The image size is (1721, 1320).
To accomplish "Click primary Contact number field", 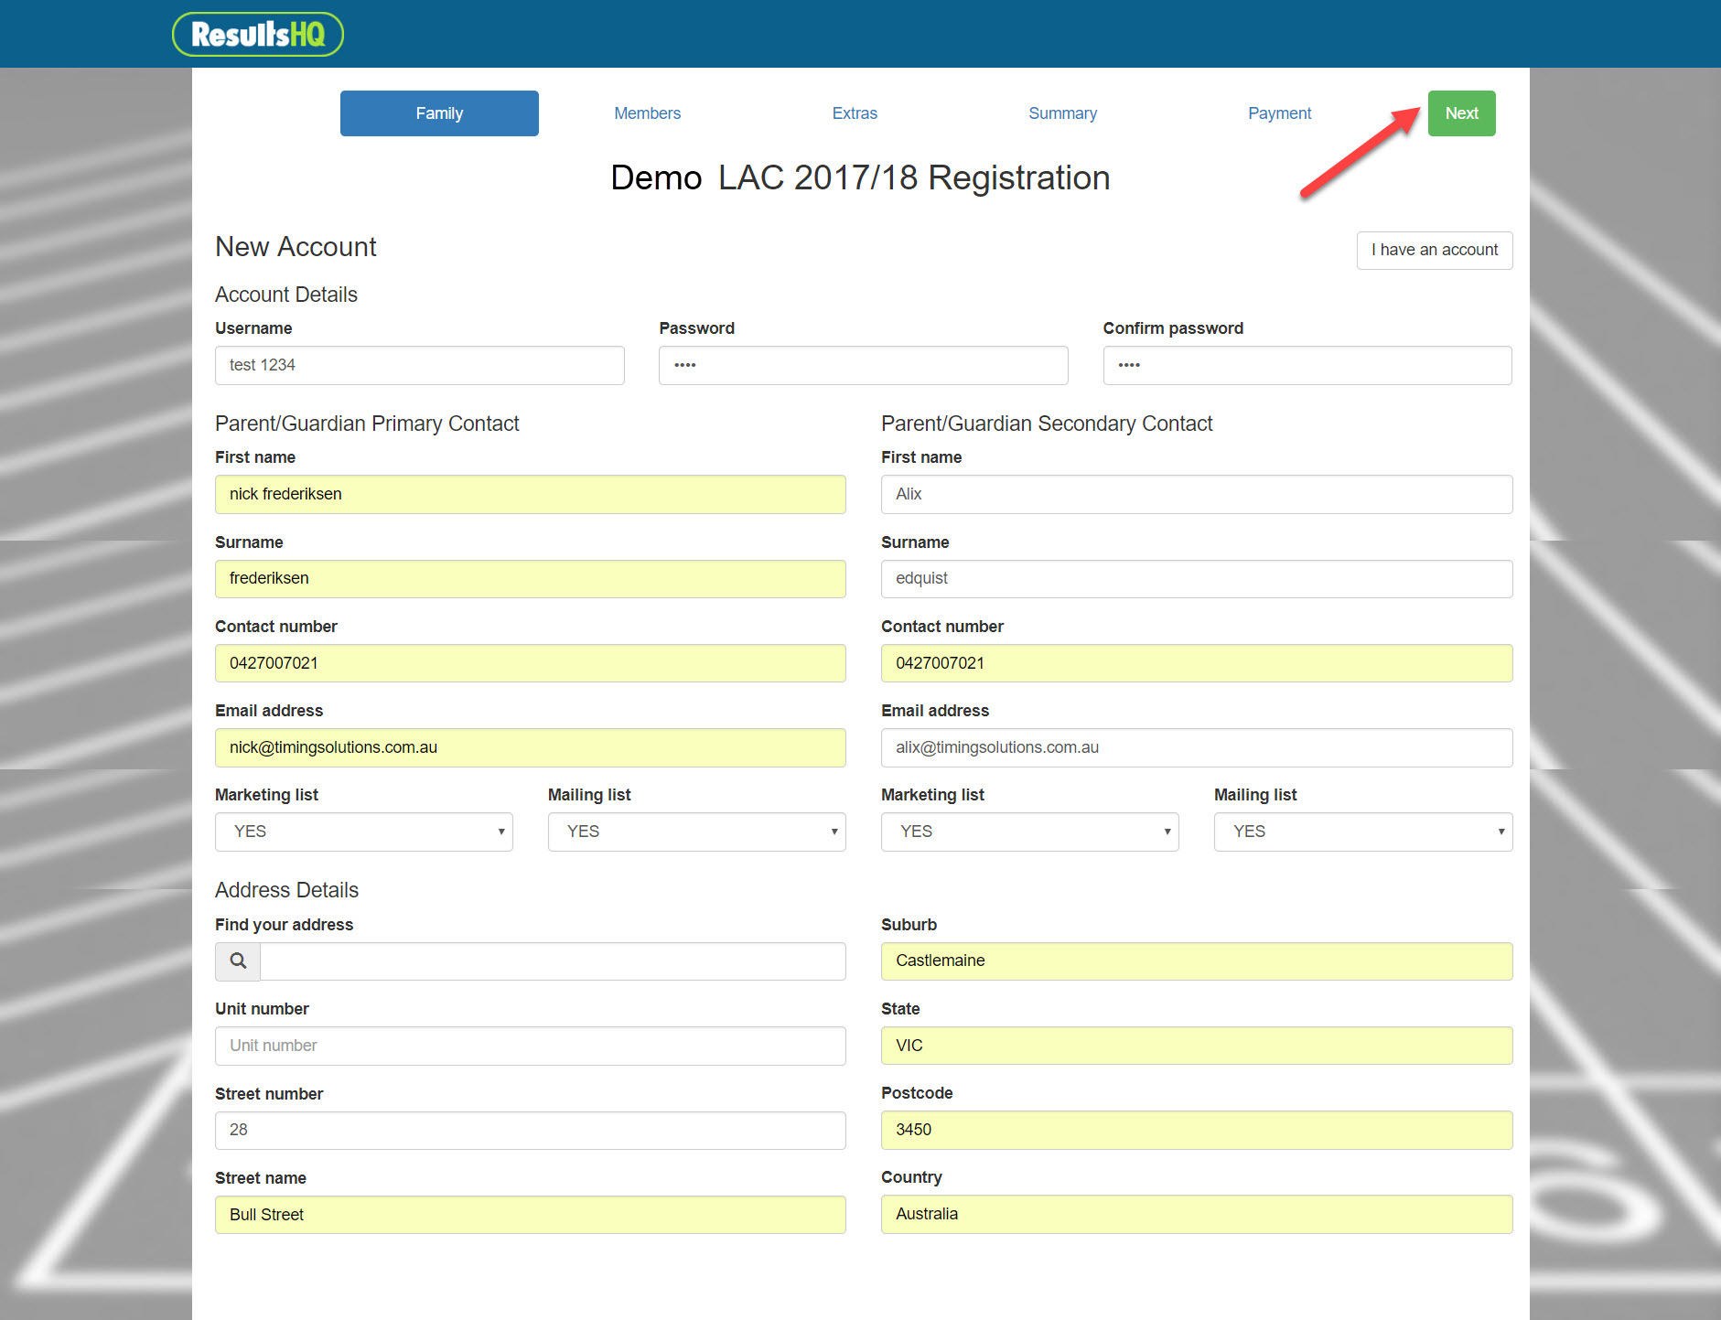I will [531, 663].
